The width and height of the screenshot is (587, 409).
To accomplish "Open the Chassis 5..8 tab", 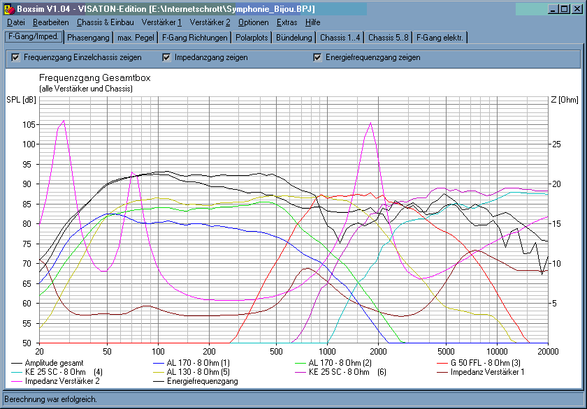I will 389,38.
